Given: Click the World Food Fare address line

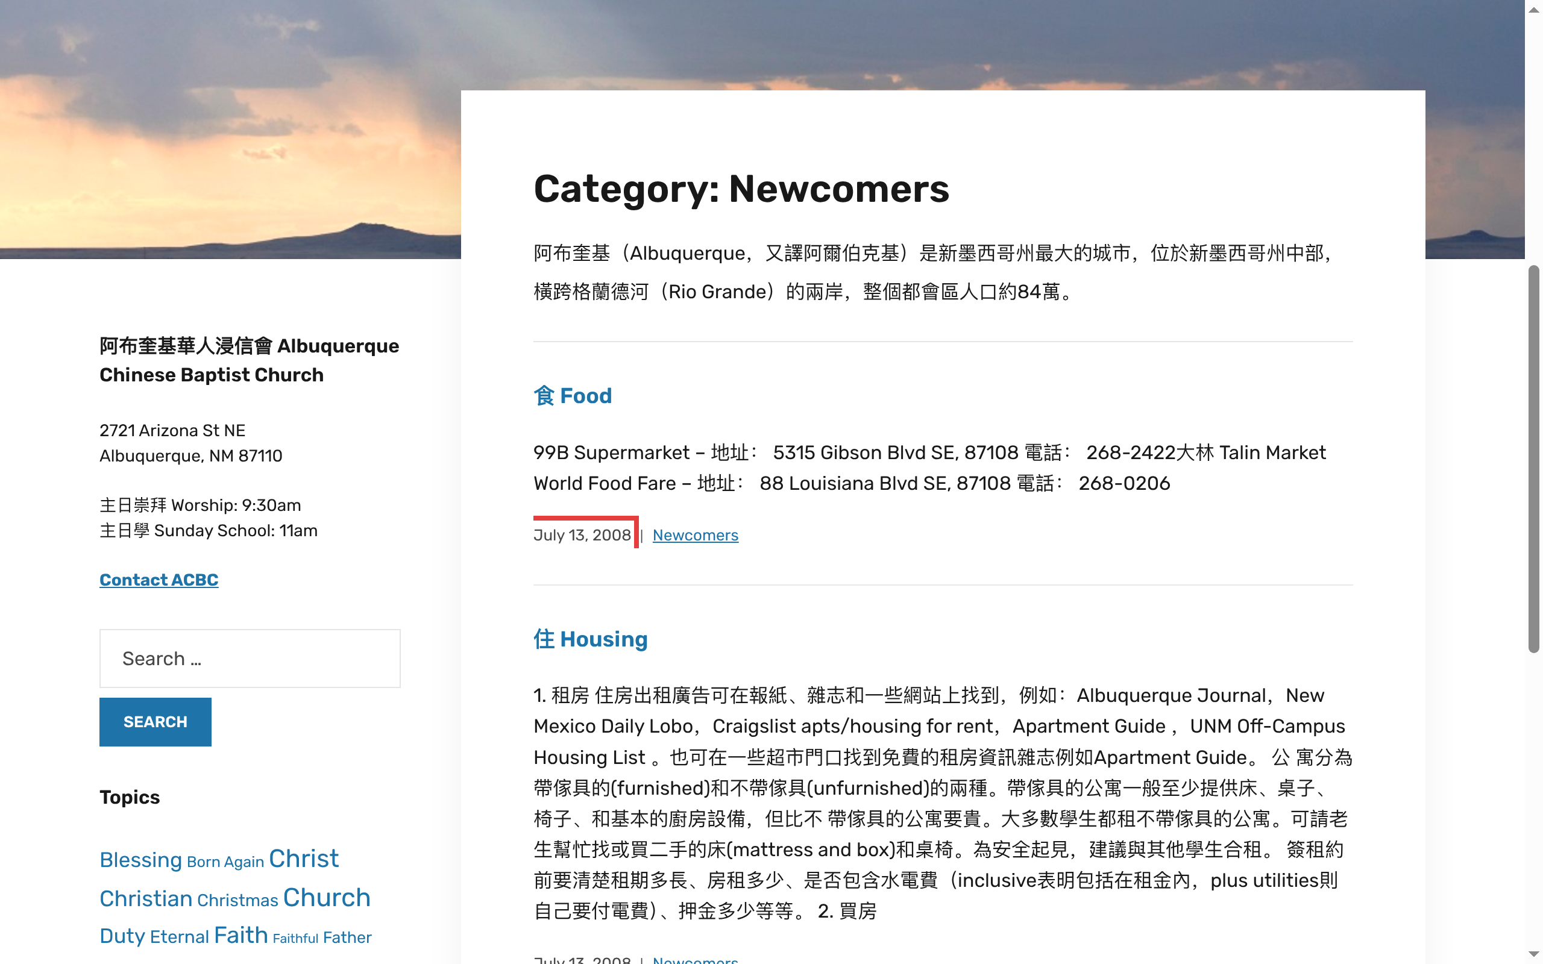Looking at the screenshot, I should (852, 483).
